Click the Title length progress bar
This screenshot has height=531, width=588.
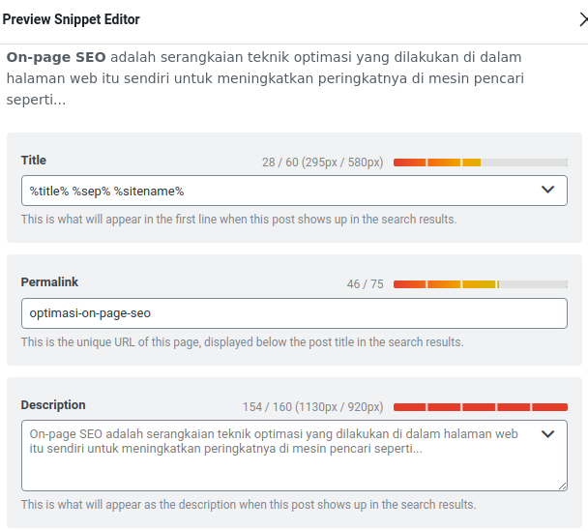[480, 162]
